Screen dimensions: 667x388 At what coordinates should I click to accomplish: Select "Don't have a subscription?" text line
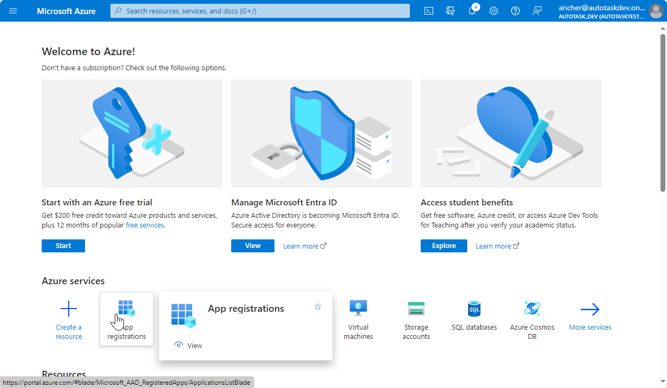[x=134, y=68]
